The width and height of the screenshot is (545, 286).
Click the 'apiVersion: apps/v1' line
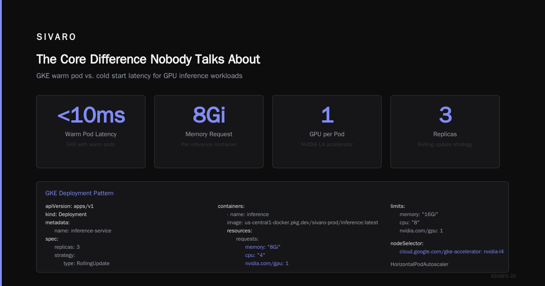pyautogui.click(x=69, y=206)
